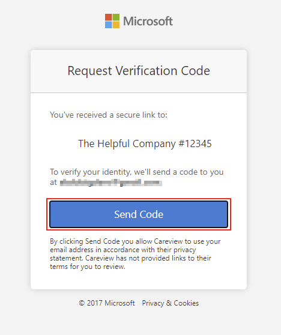Select The Helpful Company #12345 title
This screenshot has height=335, width=281.
pos(145,143)
